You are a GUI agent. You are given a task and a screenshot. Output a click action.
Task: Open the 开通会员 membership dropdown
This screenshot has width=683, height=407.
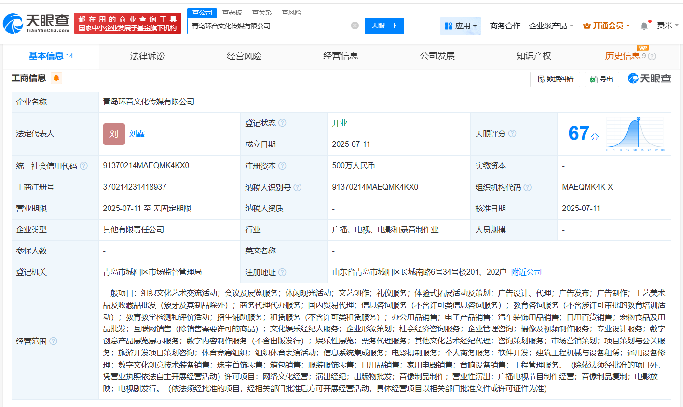(606, 26)
